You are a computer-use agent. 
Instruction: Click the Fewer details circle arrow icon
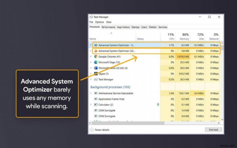[x=92, y=130]
